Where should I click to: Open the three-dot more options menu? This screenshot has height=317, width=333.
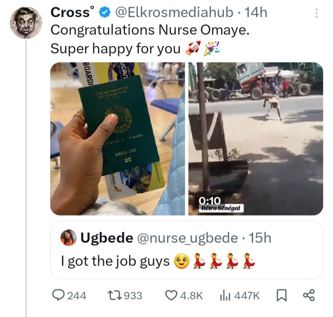coord(316,14)
